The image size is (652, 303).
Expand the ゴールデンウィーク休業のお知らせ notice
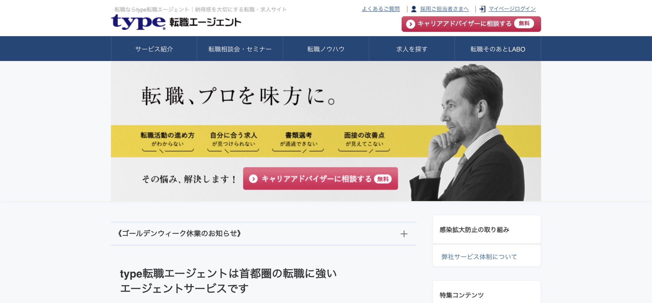pyautogui.click(x=404, y=235)
